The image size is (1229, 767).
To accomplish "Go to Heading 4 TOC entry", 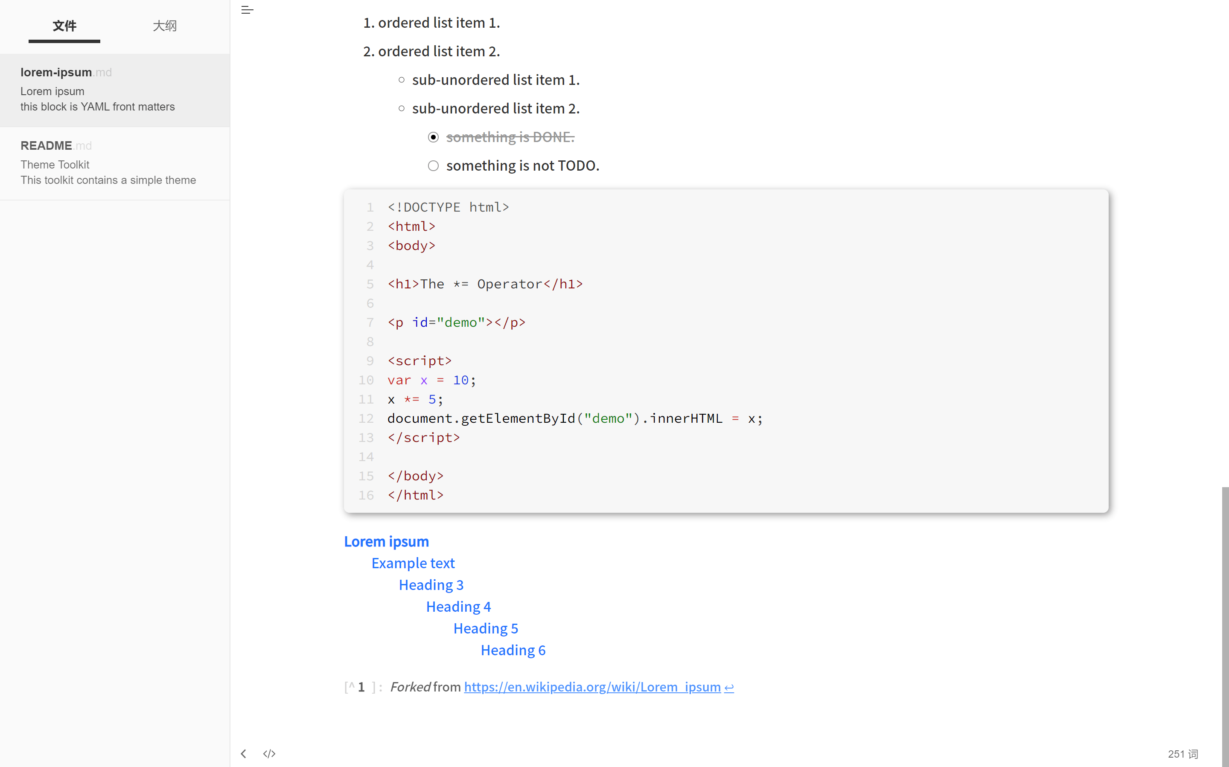I will [x=458, y=607].
